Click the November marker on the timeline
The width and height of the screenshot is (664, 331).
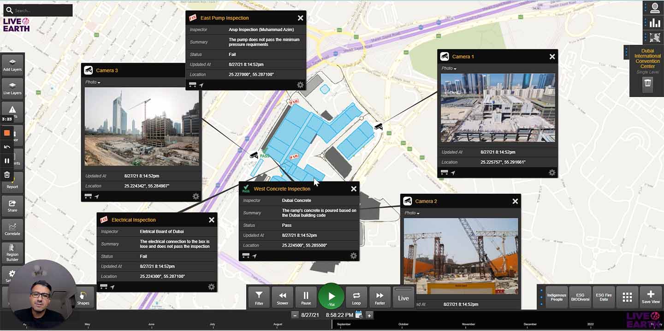point(468,324)
